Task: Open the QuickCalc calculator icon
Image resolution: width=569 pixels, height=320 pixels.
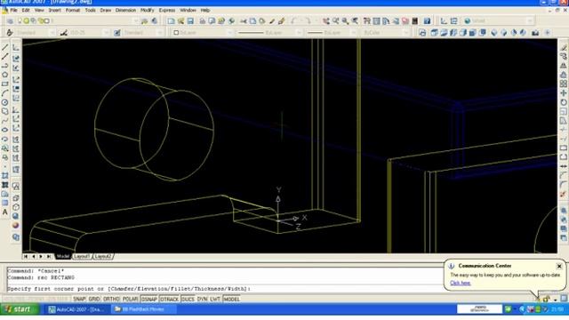Action: (415, 21)
